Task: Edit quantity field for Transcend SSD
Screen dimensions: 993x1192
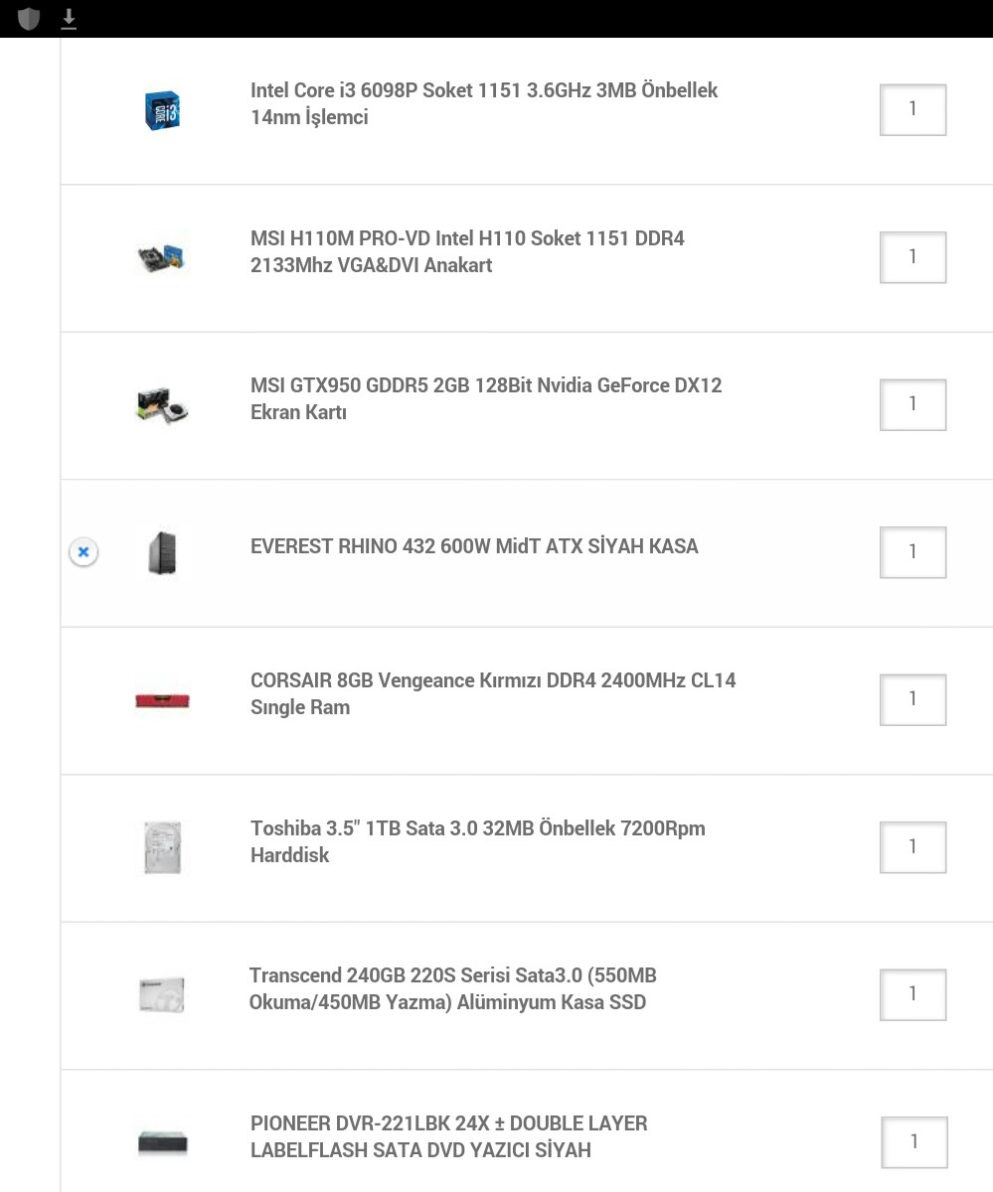Action: [912, 994]
